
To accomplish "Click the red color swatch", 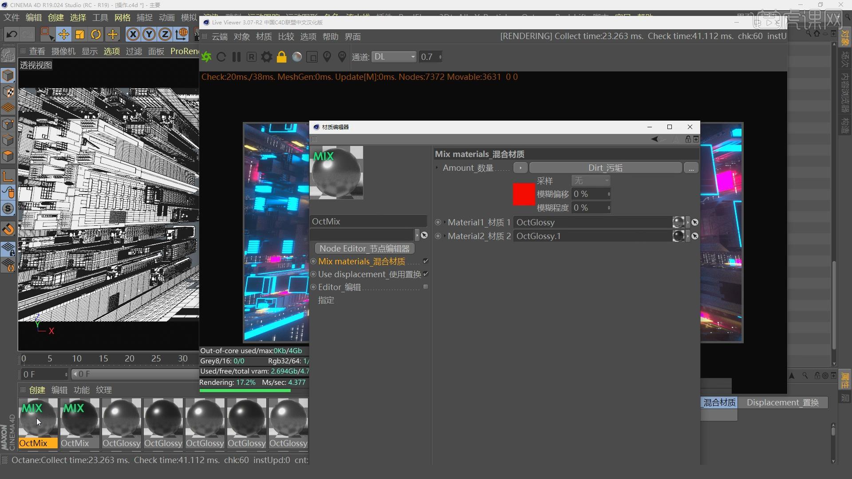I will [524, 194].
